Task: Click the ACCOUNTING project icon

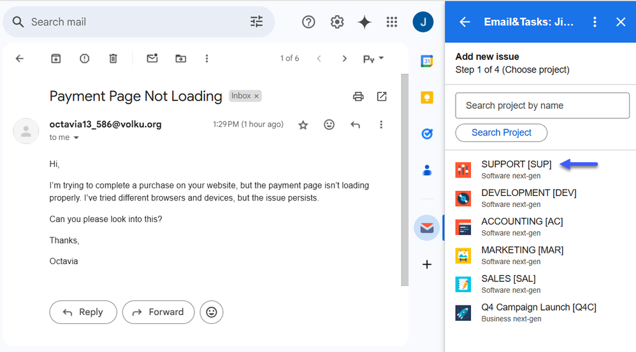Action: click(463, 228)
